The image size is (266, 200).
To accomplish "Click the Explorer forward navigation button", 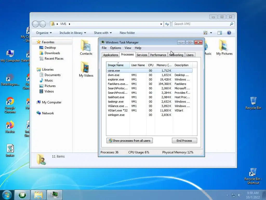I will (x=42, y=24).
